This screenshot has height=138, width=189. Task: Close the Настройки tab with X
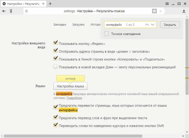pos(43,4)
